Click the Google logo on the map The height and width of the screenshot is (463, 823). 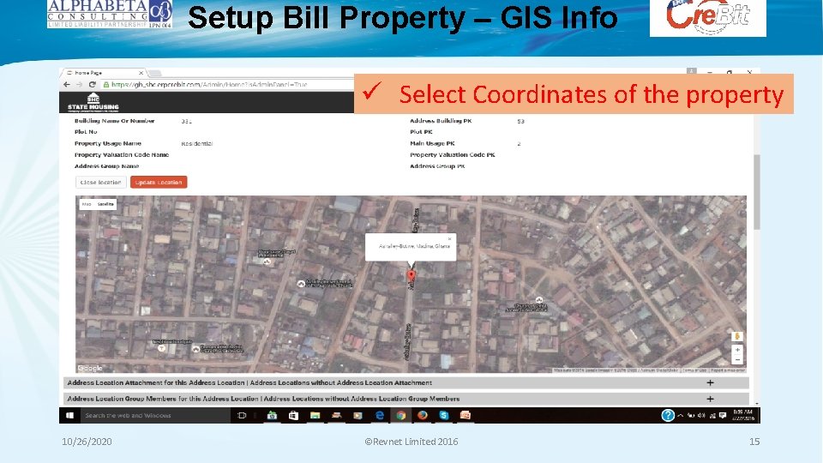coord(90,368)
